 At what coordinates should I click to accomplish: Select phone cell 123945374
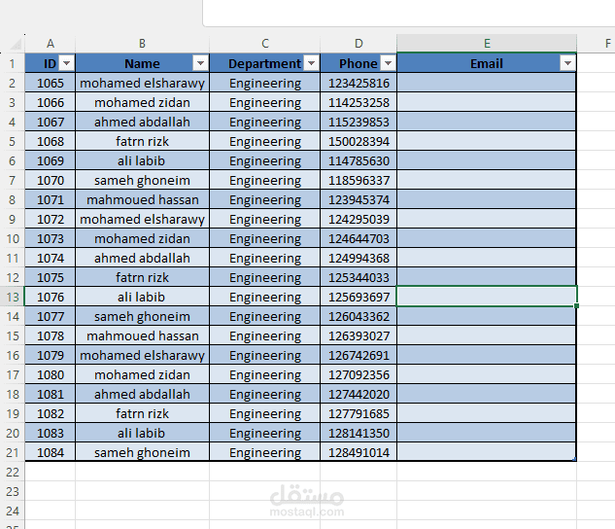click(x=359, y=199)
